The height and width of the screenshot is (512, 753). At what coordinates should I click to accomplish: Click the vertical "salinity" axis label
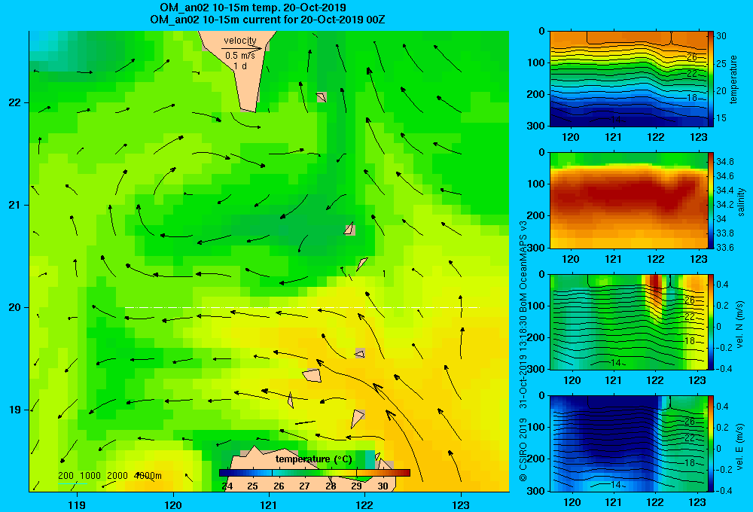[x=742, y=202]
